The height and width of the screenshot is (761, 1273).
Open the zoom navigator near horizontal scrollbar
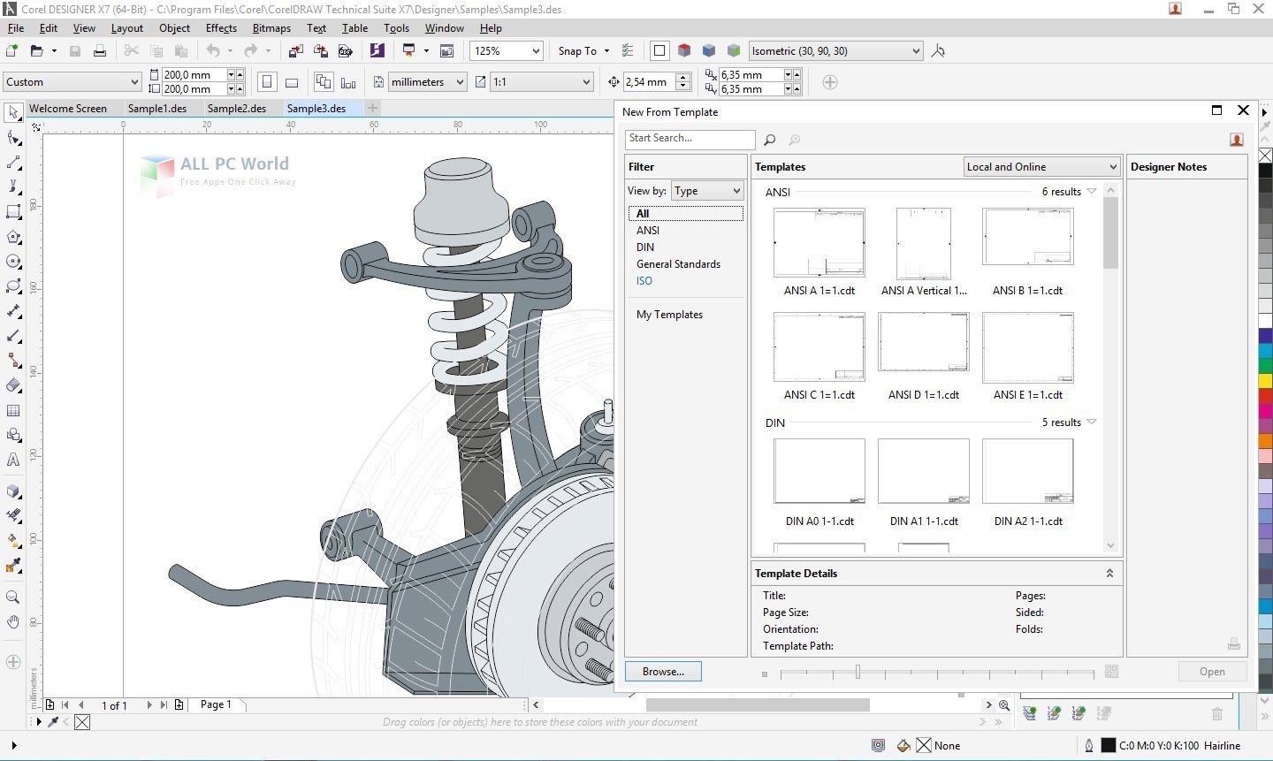tap(1004, 705)
